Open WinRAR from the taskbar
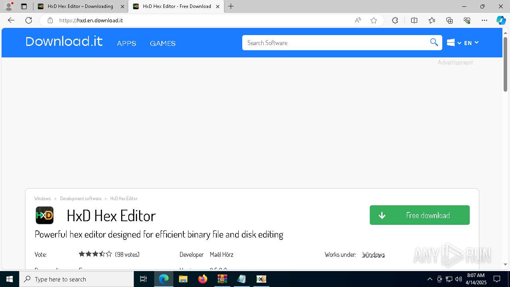Image resolution: width=510 pixels, height=287 pixels. point(222,279)
